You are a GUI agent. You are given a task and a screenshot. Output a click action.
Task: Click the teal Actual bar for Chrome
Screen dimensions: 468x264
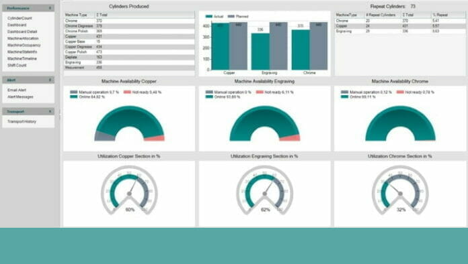tap(301, 50)
